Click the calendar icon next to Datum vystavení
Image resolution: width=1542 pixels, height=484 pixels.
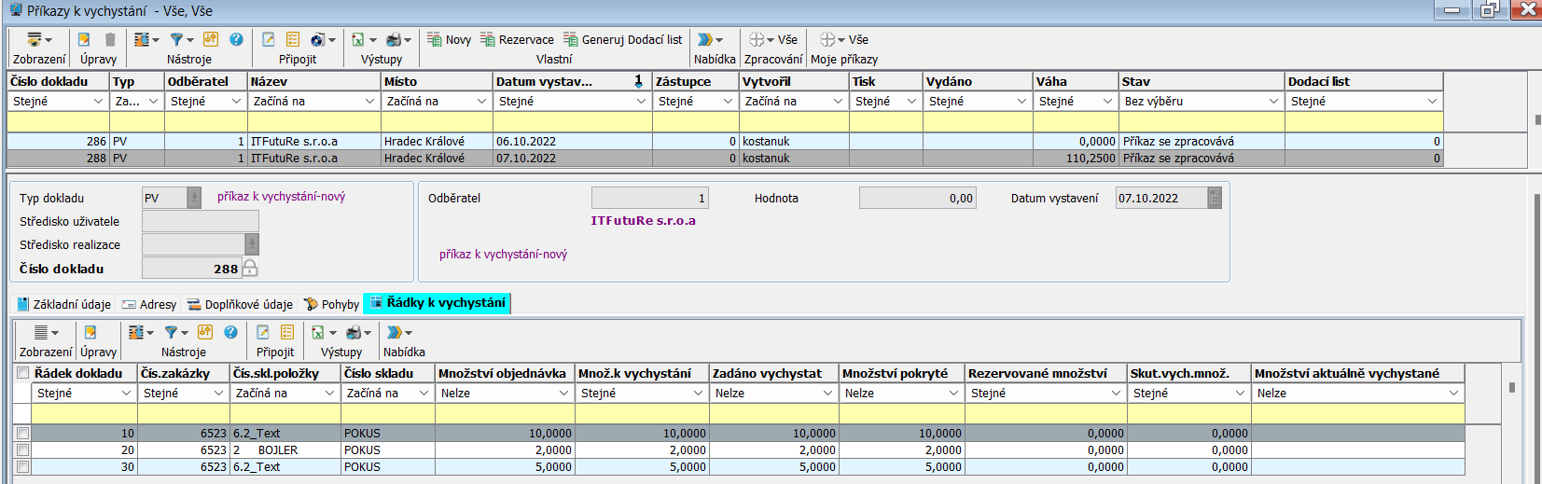(1214, 198)
